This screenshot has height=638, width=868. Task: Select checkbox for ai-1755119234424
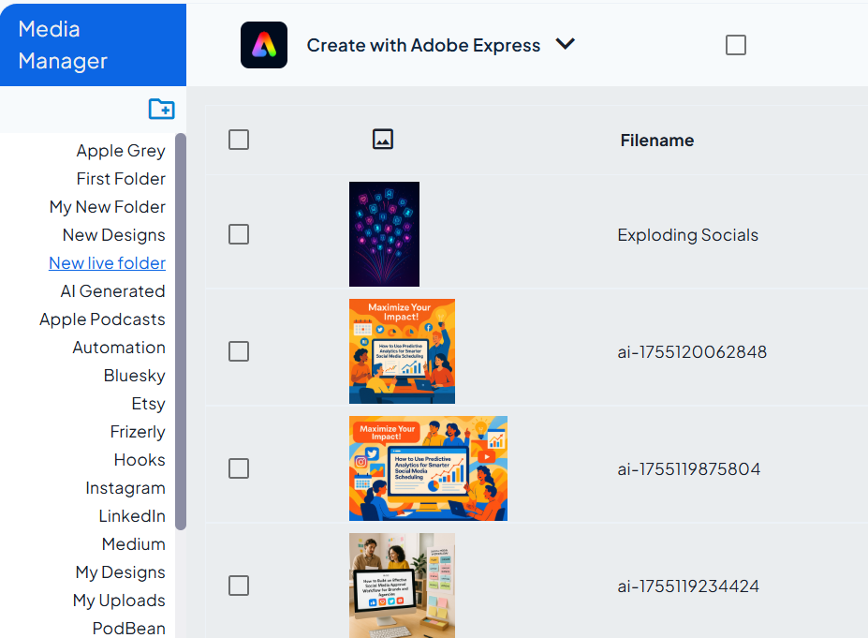click(239, 586)
